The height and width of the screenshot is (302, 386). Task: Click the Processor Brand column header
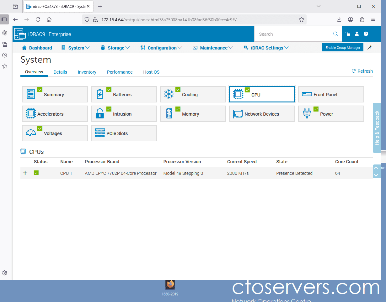click(x=102, y=162)
